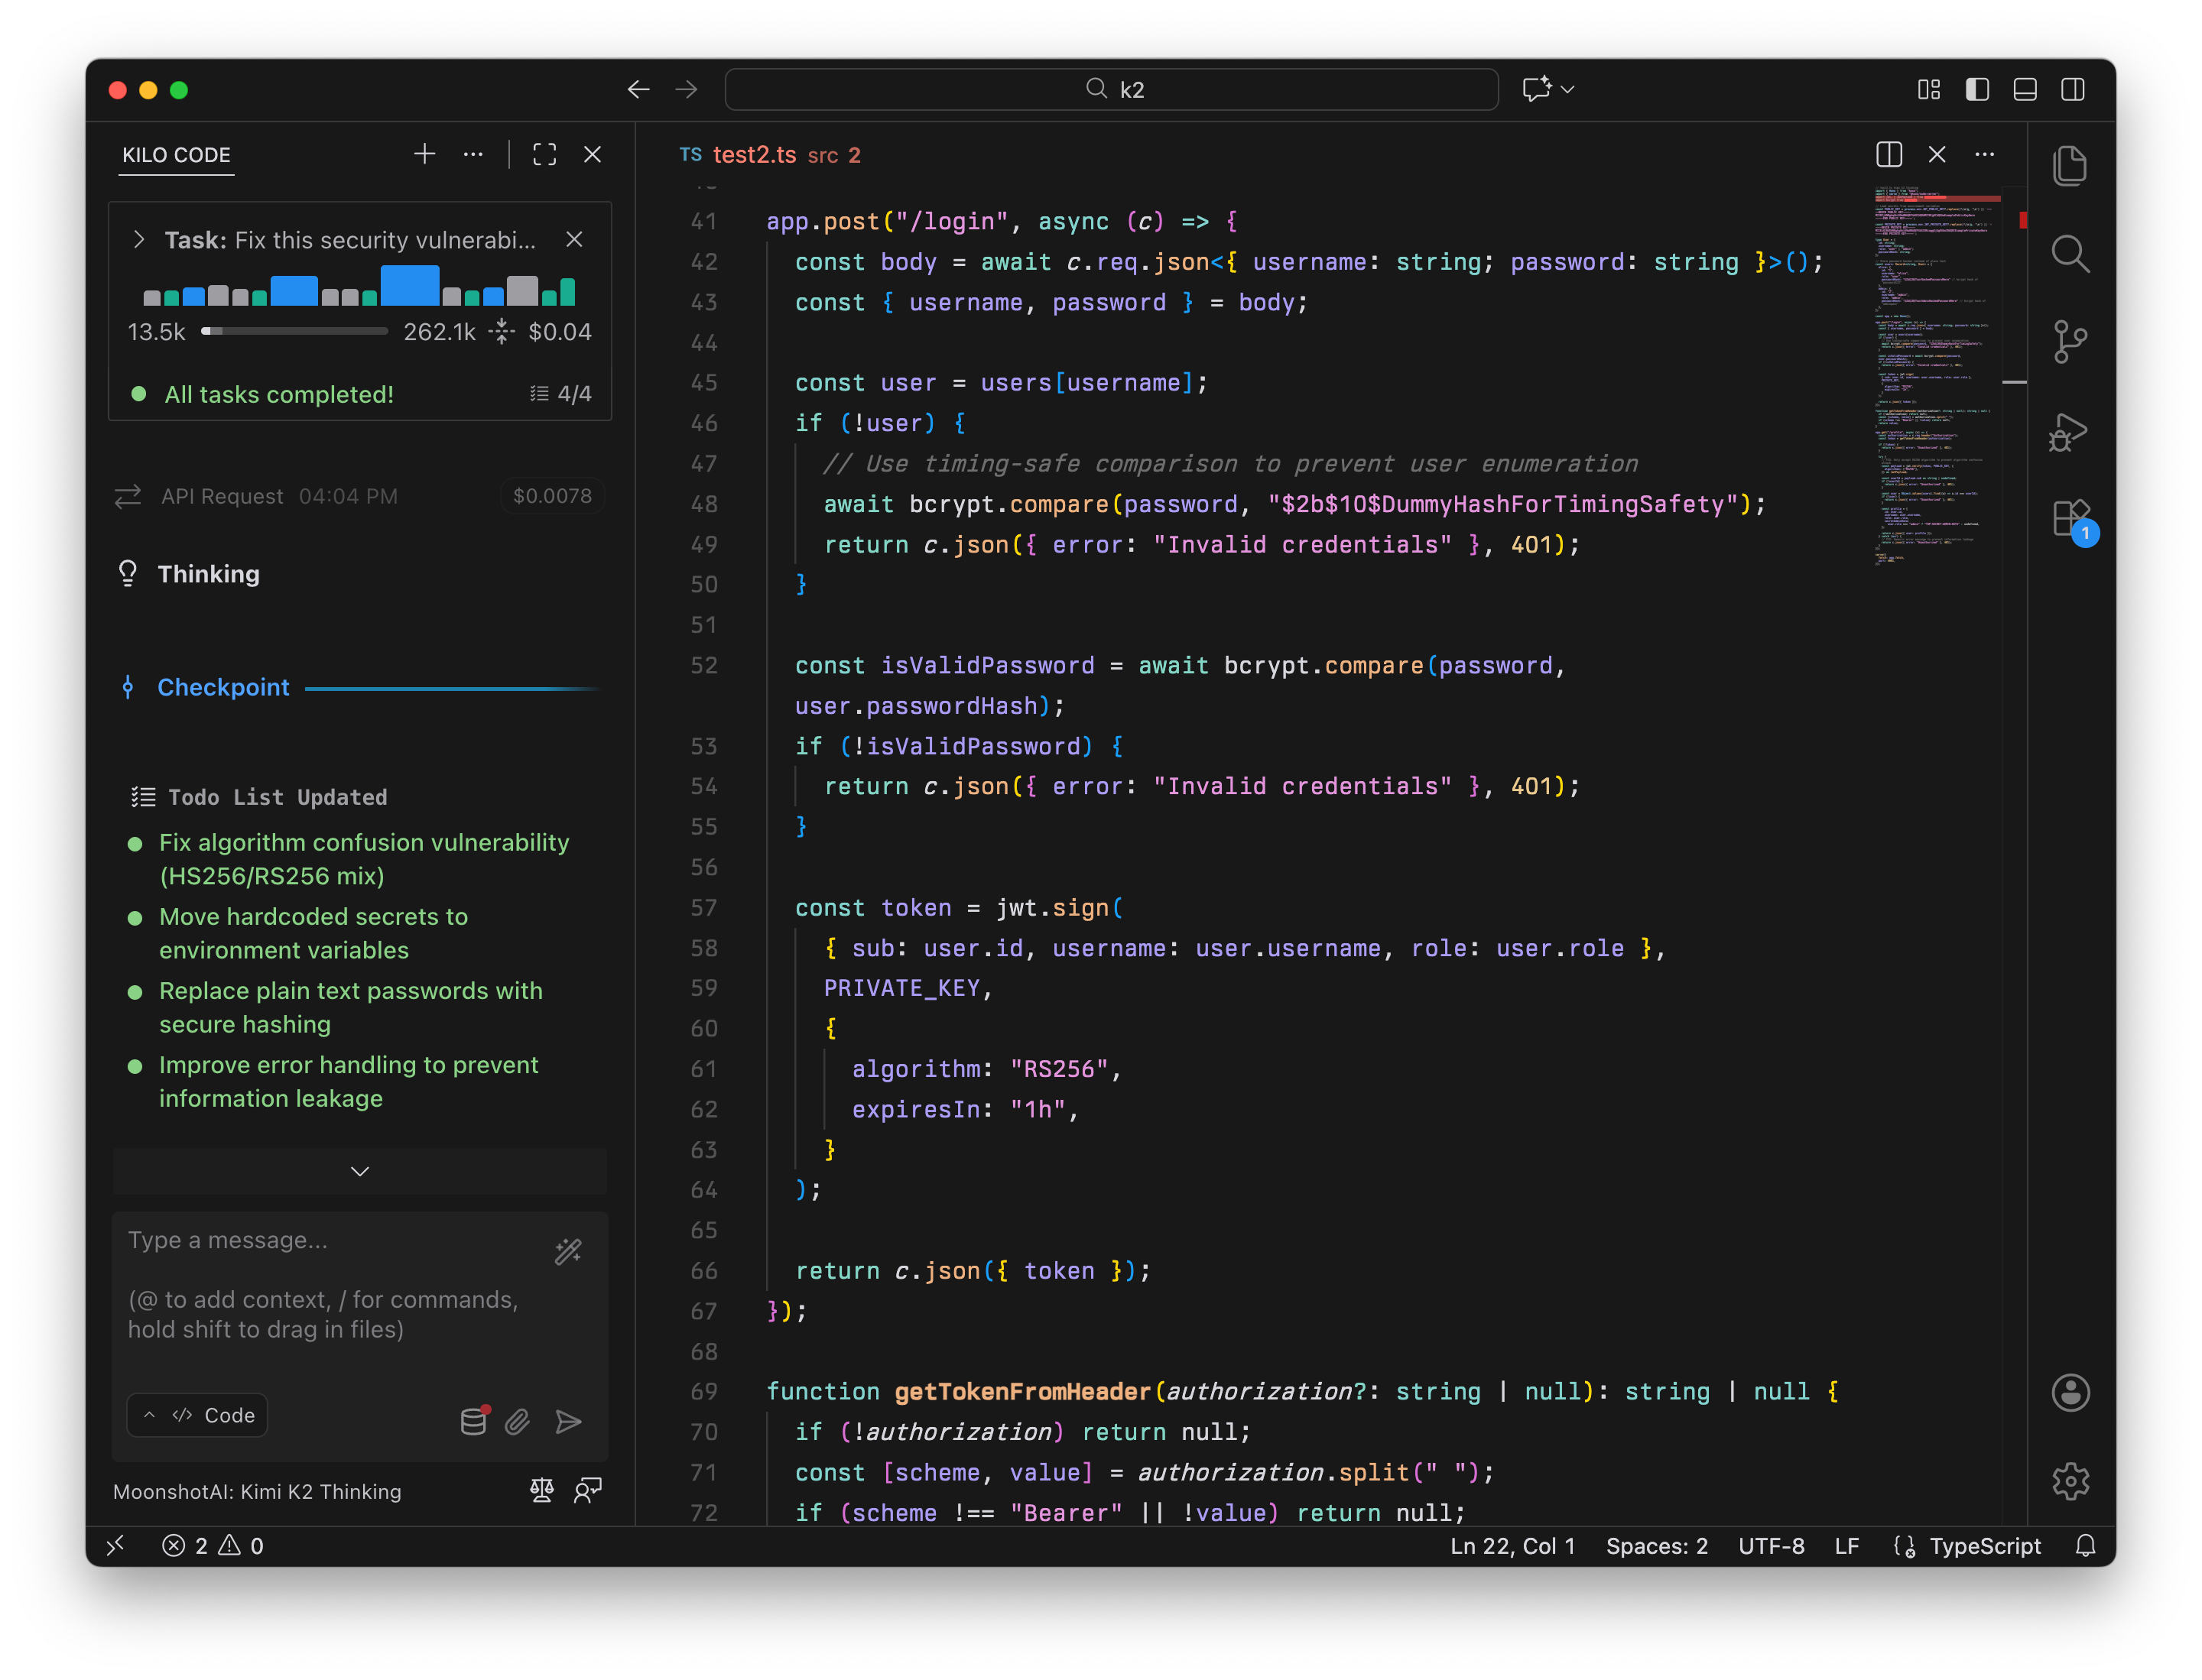Click the down chevron below the todo list
This screenshot has width=2202, height=1680.
(360, 1171)
